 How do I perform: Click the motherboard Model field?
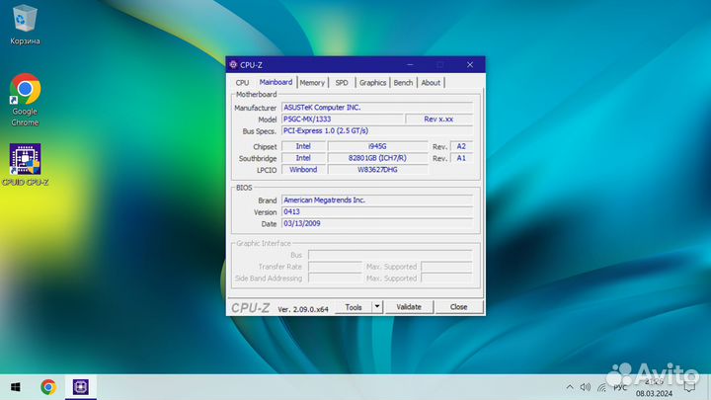coord(342,119)
